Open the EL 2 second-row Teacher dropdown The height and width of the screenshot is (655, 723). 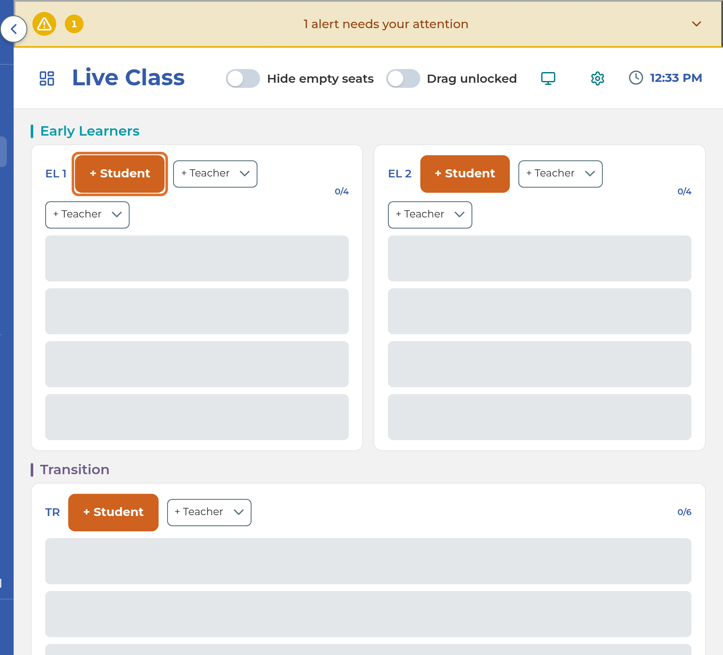pyautogui.click(x=430, y=214)
